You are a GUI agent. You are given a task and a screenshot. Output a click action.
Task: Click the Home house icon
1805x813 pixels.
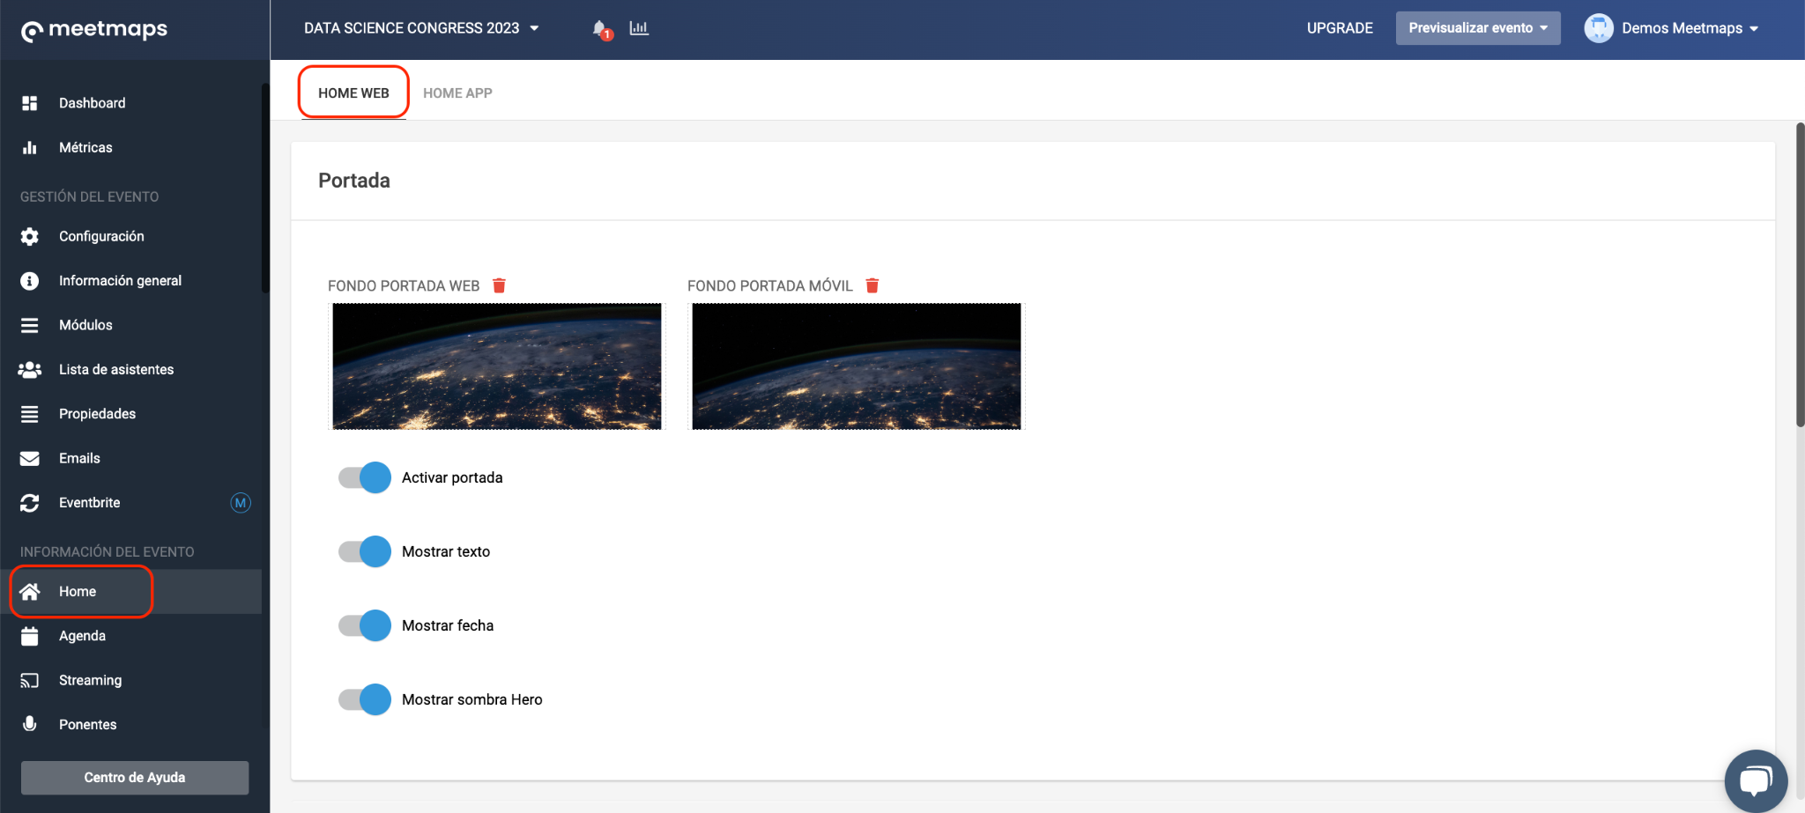point(30,591)
